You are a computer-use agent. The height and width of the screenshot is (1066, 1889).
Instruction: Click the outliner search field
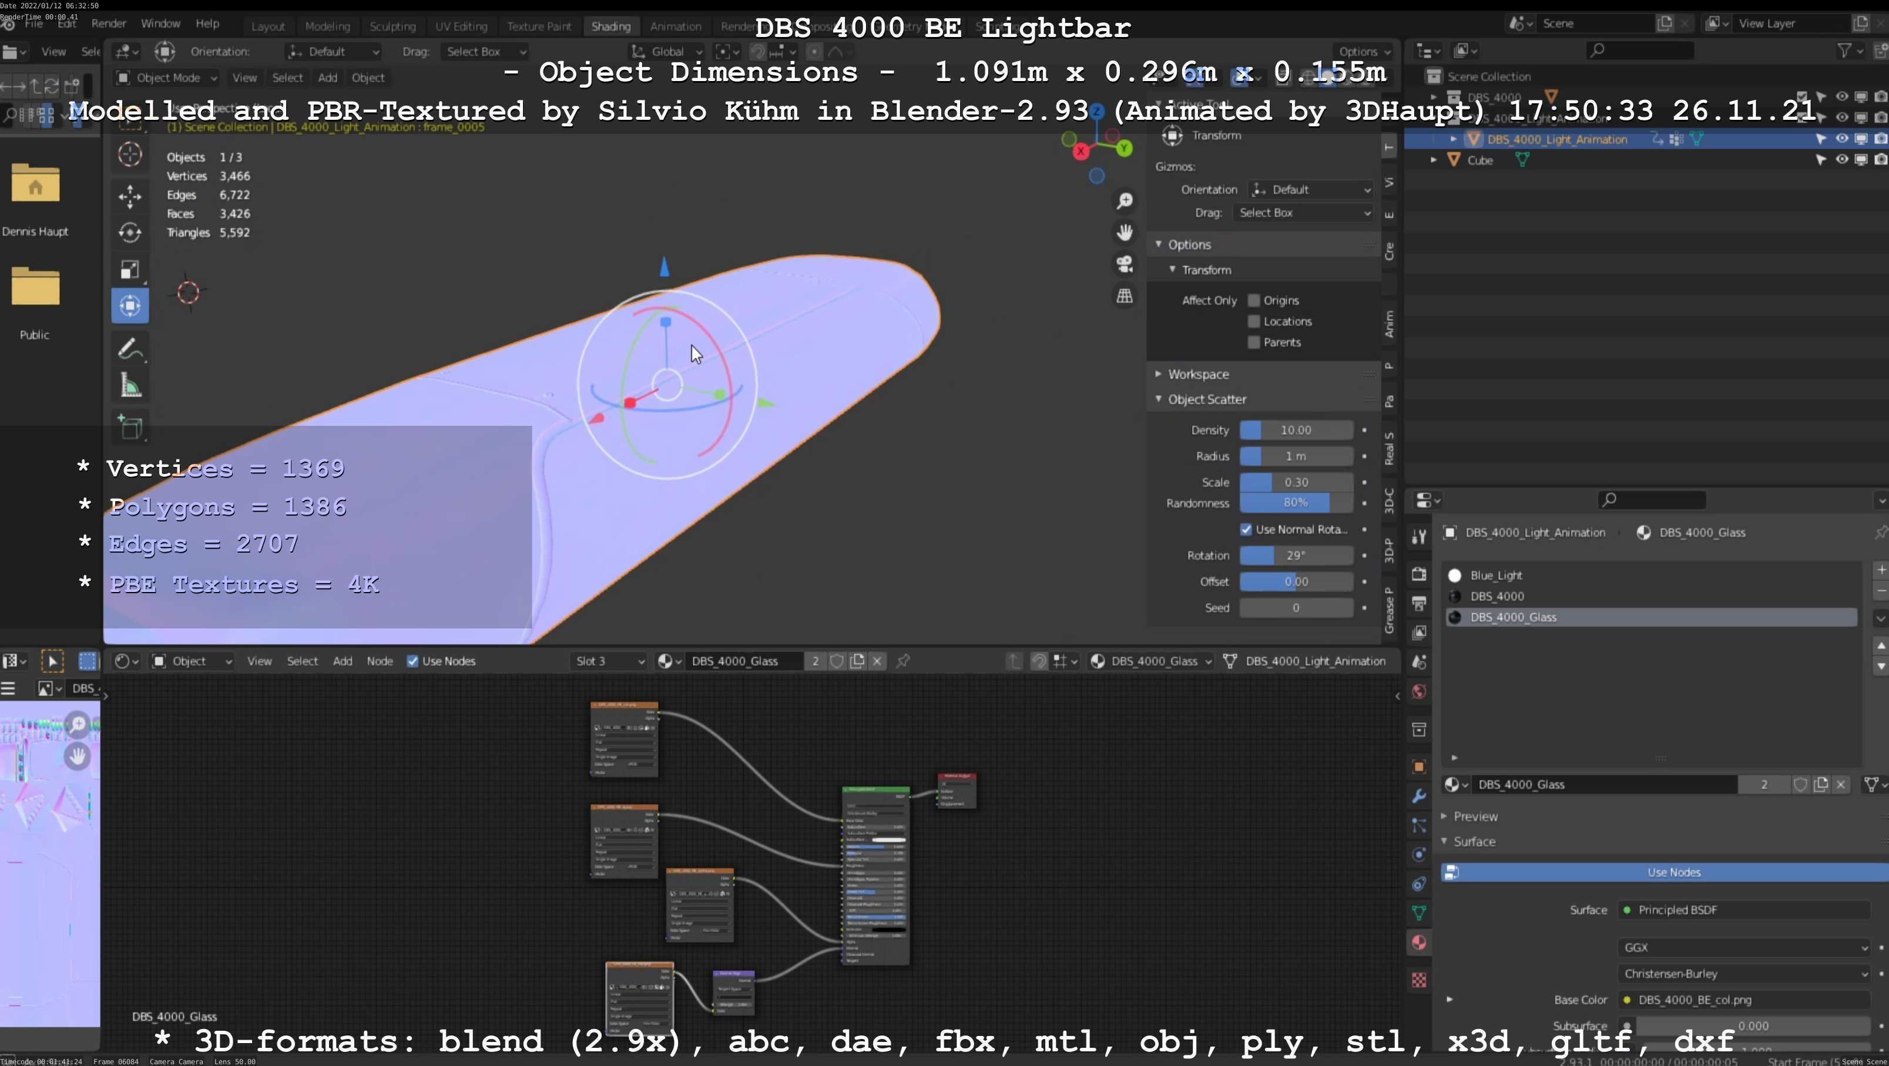point(1640,51)
